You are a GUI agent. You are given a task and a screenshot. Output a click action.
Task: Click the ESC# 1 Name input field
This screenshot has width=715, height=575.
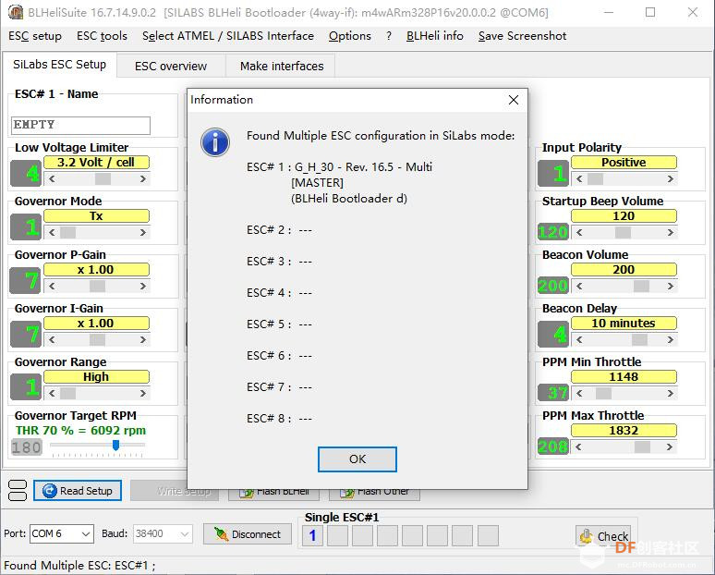pos(80,125)
